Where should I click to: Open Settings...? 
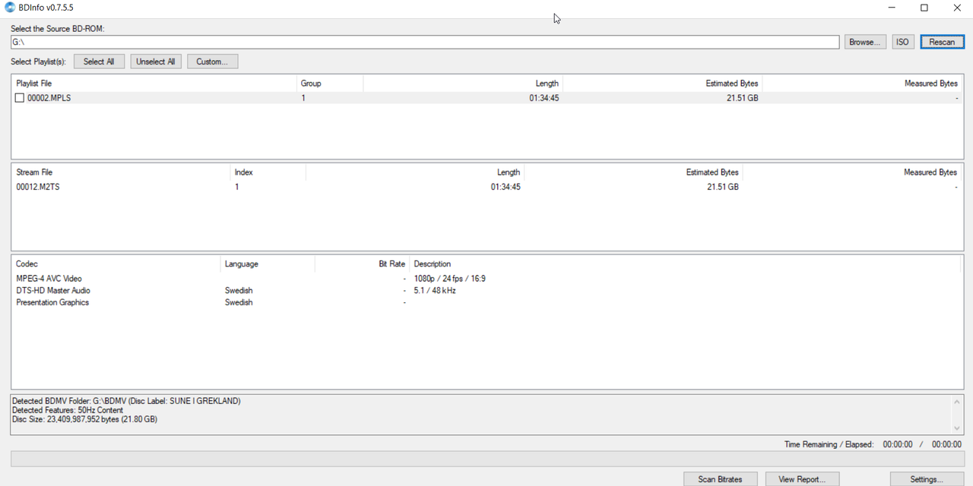tap(927, 479)
